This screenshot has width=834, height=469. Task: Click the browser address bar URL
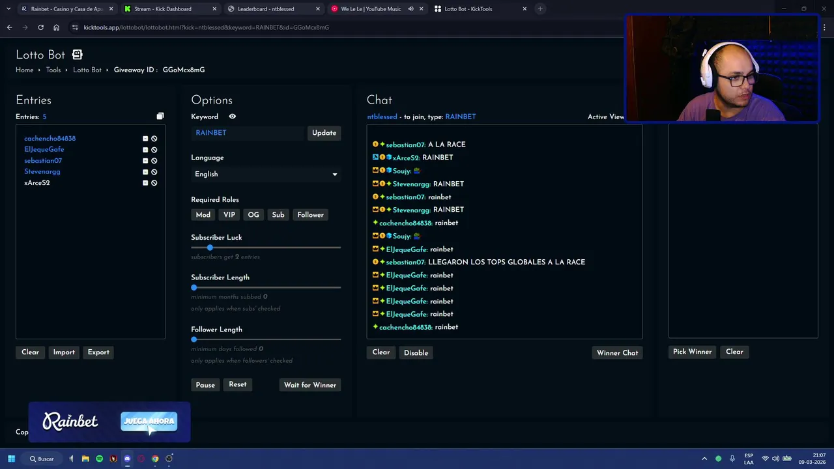click(x=206, y=27)
